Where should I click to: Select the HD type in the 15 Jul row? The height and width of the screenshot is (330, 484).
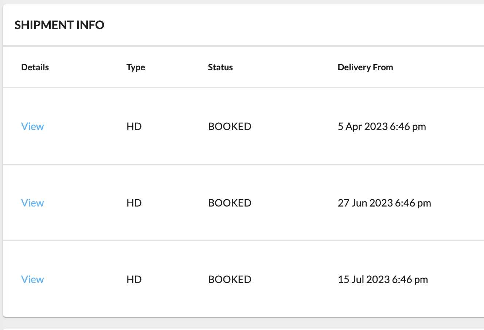tap(134, 279)
